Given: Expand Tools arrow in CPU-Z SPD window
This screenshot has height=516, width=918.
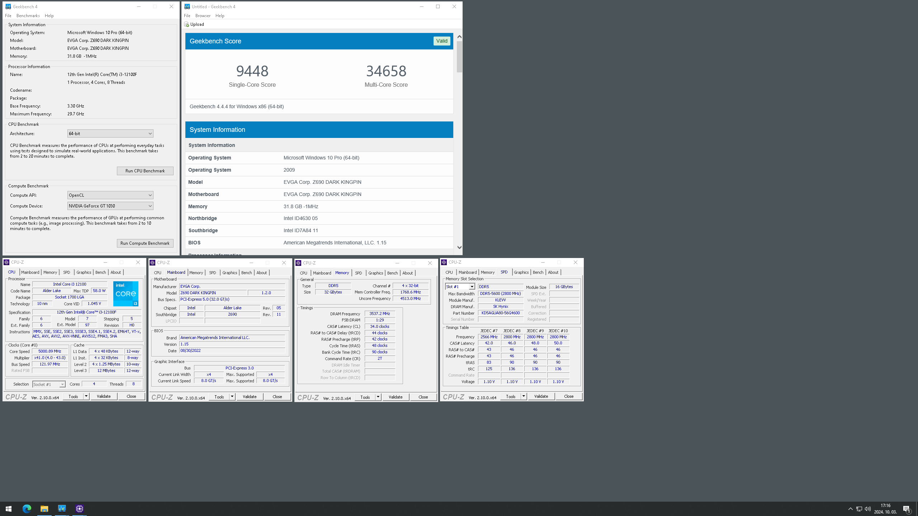Looking at the screenshot, I should coord(524,396).
